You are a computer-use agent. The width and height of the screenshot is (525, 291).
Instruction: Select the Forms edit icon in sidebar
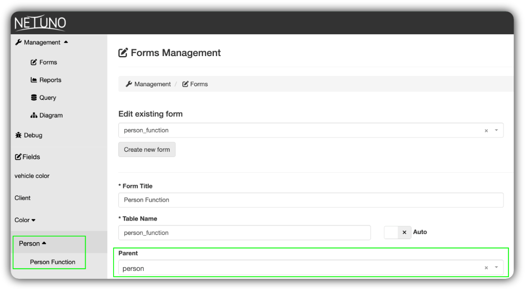34,62
